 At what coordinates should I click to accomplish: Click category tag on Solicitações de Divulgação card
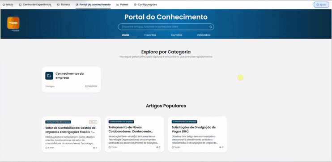coord(184,122)
